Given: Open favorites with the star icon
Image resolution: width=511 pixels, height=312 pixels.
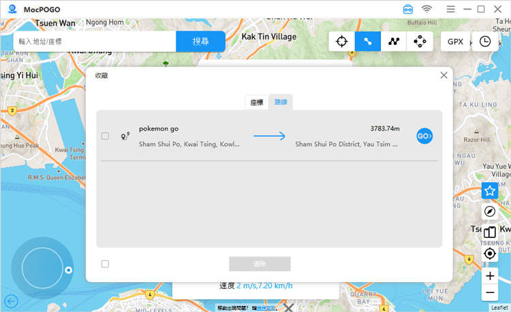Looking at the screenshot, I should tap(489, 191).
